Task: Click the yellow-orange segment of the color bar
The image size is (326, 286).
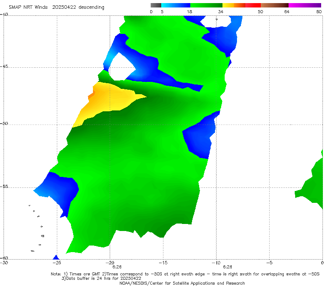Action: click(x=234, y=5)
